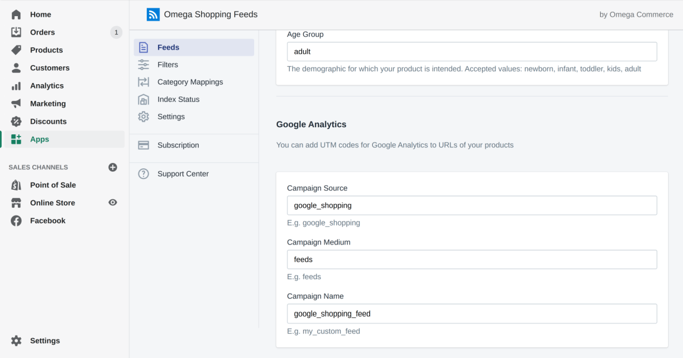The image size is (683, 358).
Task: Open Facebook sales channel
Action: click(x=48, y=221)
